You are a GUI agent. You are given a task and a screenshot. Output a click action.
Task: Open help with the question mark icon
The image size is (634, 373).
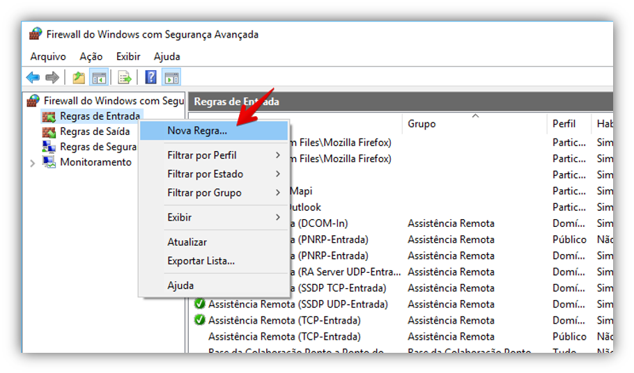tap(150, 77)
